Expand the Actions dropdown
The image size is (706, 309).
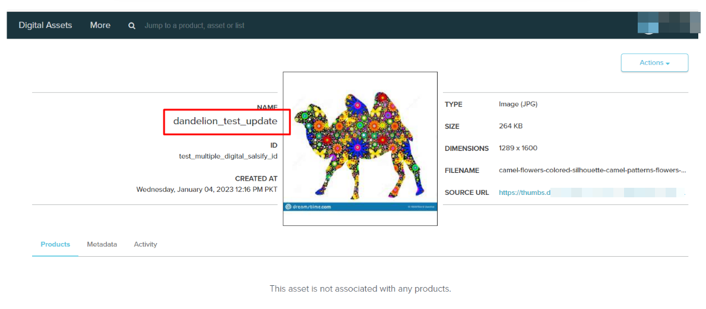point(654,63)
